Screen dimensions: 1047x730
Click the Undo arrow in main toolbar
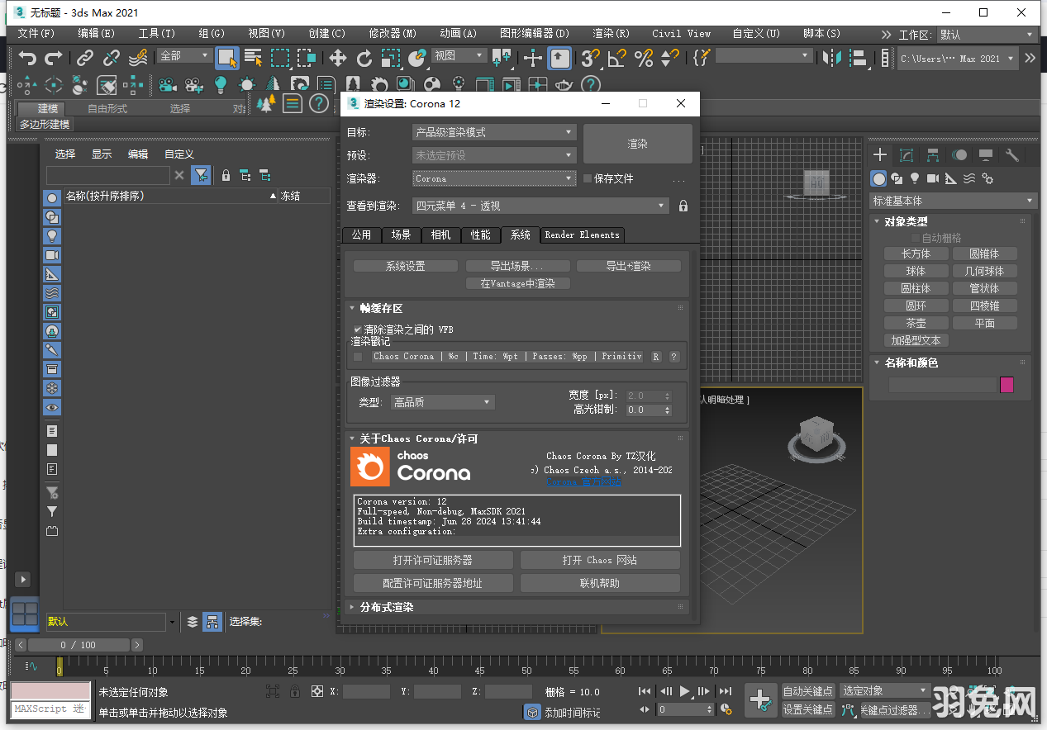[27, 58]
